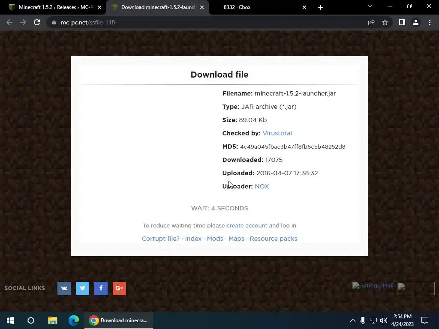Screen dimensions: 439x329
Task: Bookmark this page with the star
Action: pos(385,22)
